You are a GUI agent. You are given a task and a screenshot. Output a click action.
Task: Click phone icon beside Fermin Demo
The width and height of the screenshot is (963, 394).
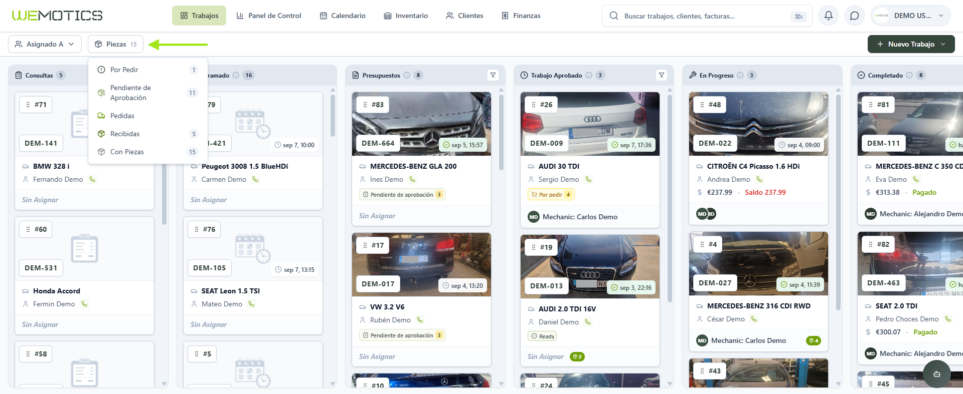coord(84,304)
